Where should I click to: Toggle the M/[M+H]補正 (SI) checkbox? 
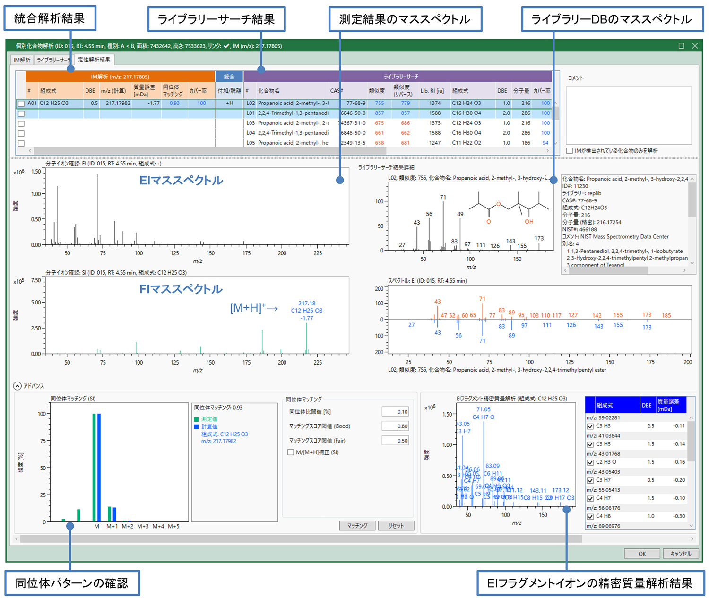(x=291, y=452)
